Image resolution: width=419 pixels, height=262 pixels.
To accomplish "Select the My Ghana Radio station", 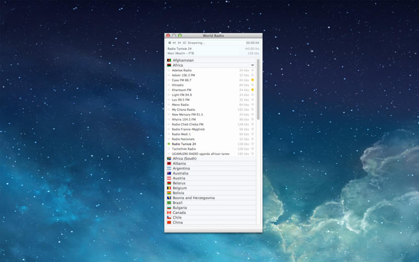I will (183, 110).
